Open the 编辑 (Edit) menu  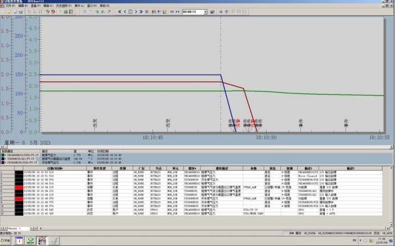coord(23,6)
